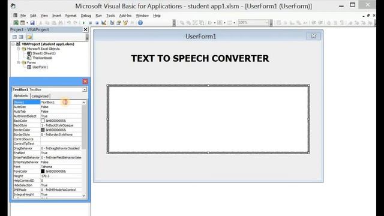Open the 100% zoom dropdown in toolbar
The image size is (384, 216).
266,23
